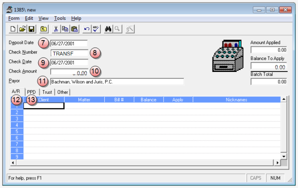Click the Balance To Apply field
298x188 pixels.
269,66
